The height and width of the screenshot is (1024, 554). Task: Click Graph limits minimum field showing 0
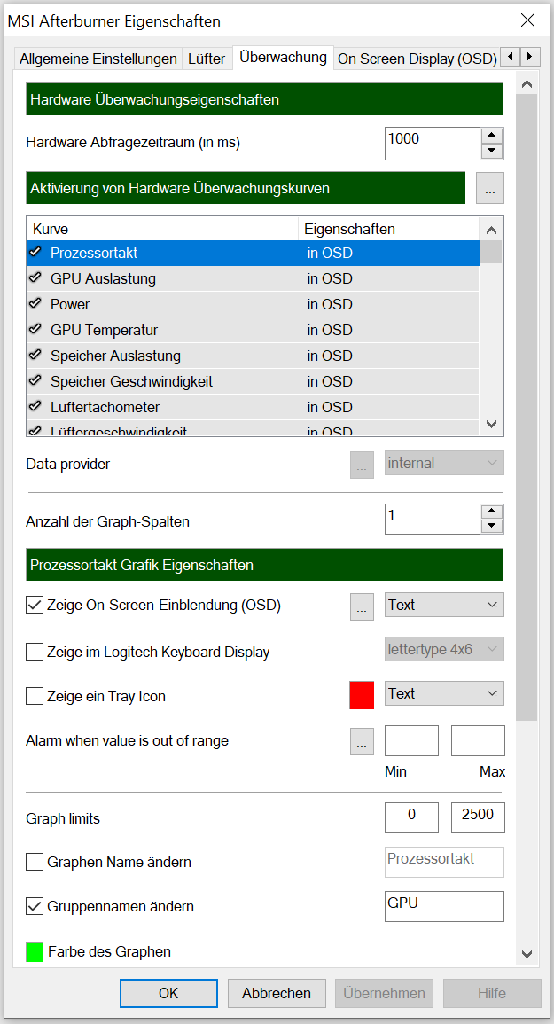coord(411,817)
